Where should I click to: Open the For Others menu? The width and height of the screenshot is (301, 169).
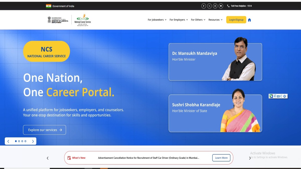click(198, 20)
